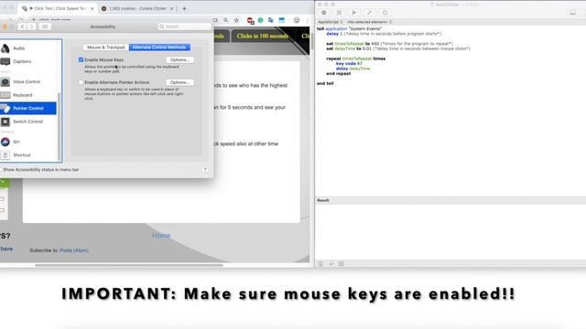Show all preferences grid button
The image size is (586, 329).
[x=45, y=27]
